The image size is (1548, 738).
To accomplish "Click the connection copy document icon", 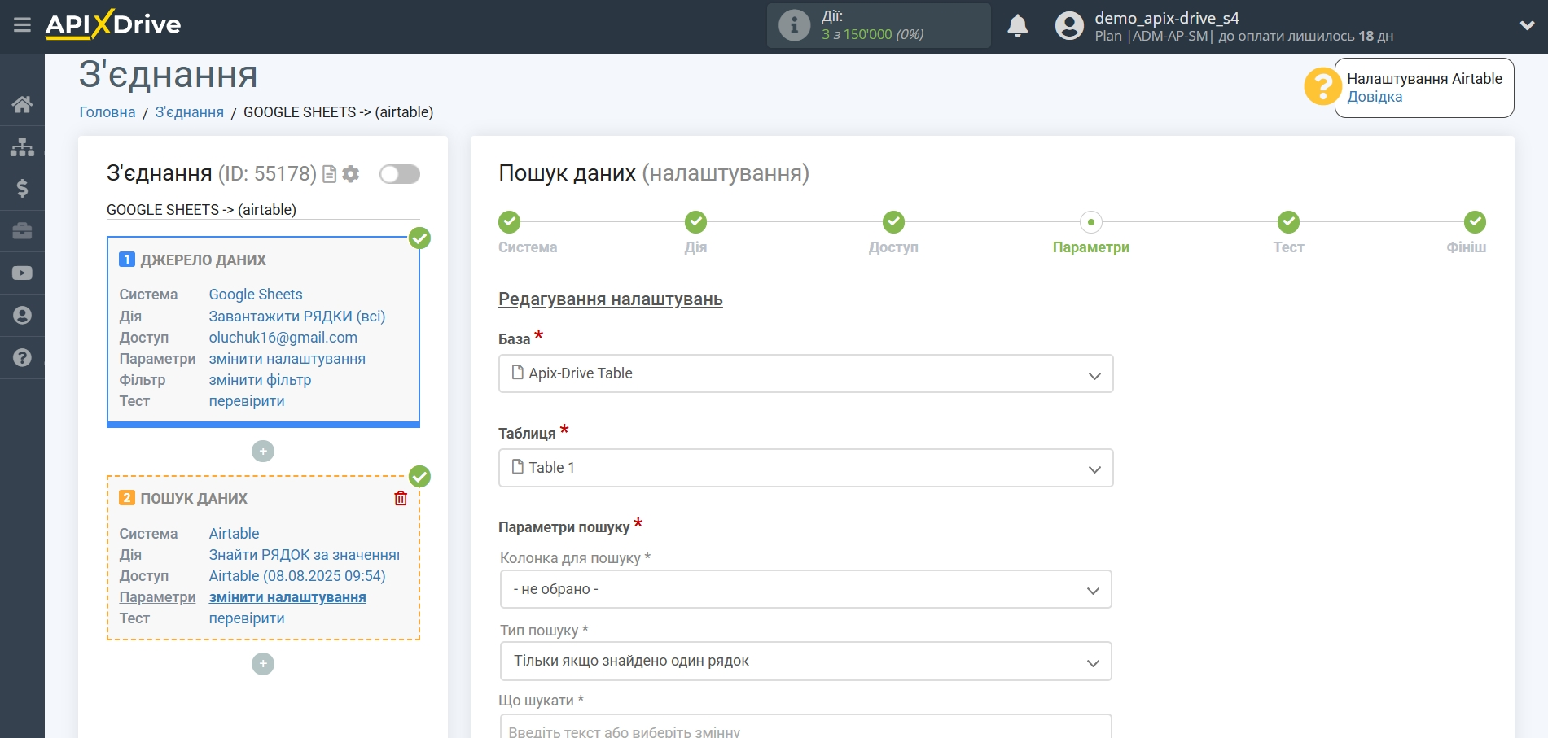I will [329, 174].
